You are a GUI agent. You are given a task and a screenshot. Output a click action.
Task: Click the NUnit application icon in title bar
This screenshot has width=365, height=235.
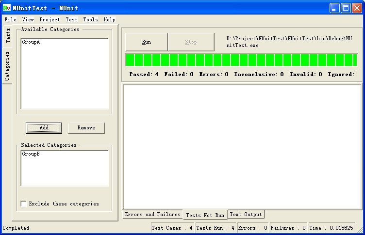7,8
